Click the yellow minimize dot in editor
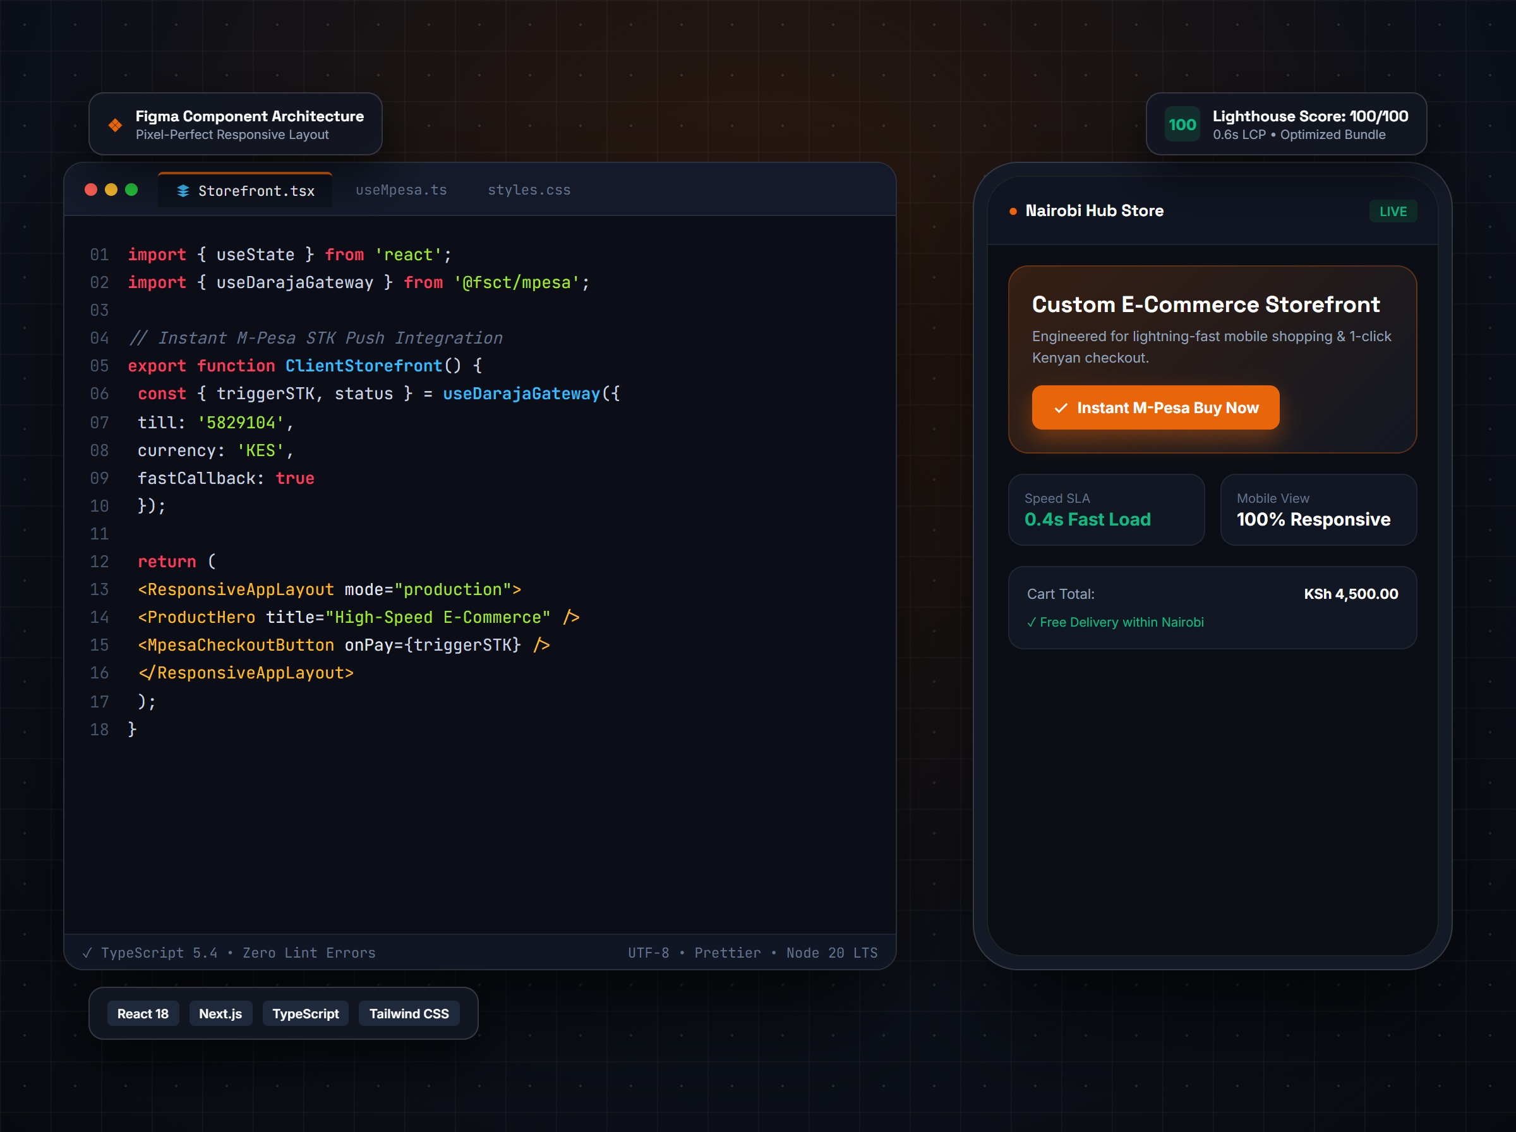This screenshot has height=1132, width=1516. click(x=111, y=190)
